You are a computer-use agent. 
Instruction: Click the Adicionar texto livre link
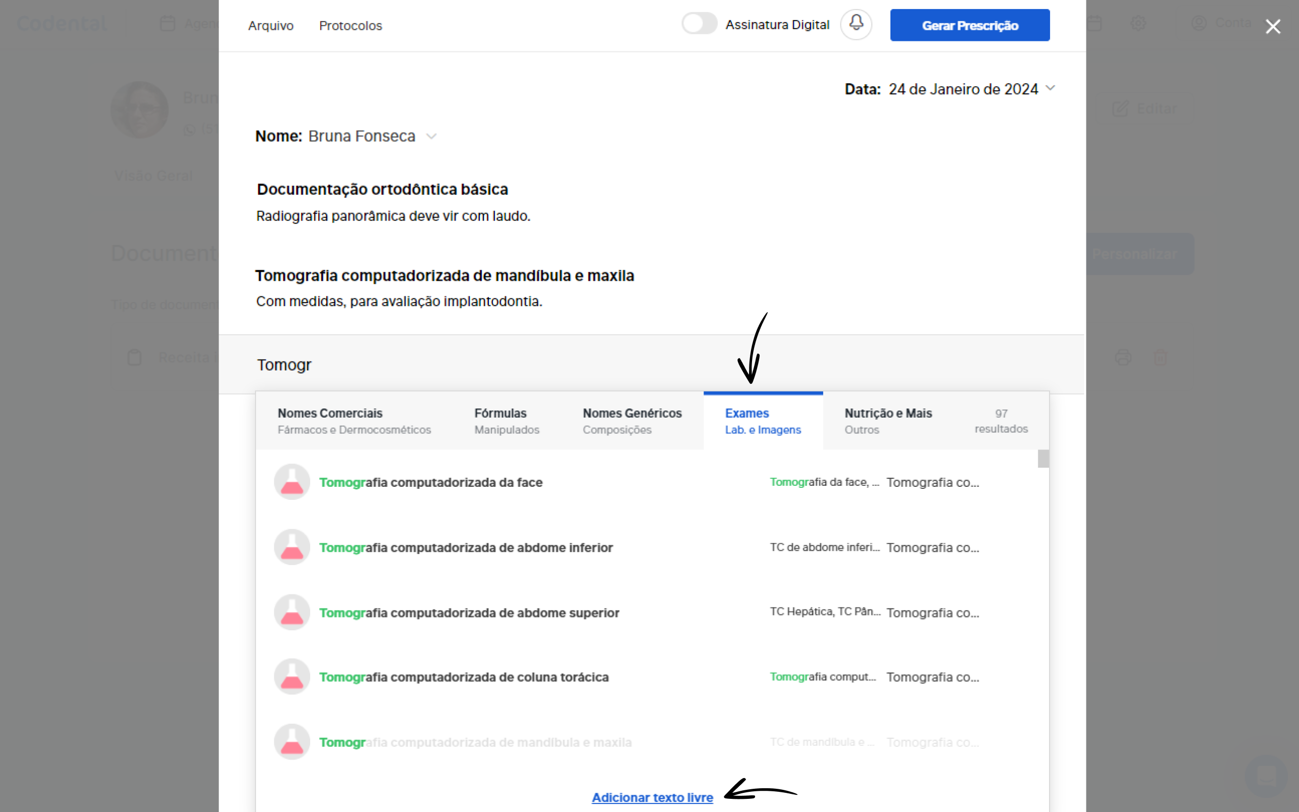(652, 797)
